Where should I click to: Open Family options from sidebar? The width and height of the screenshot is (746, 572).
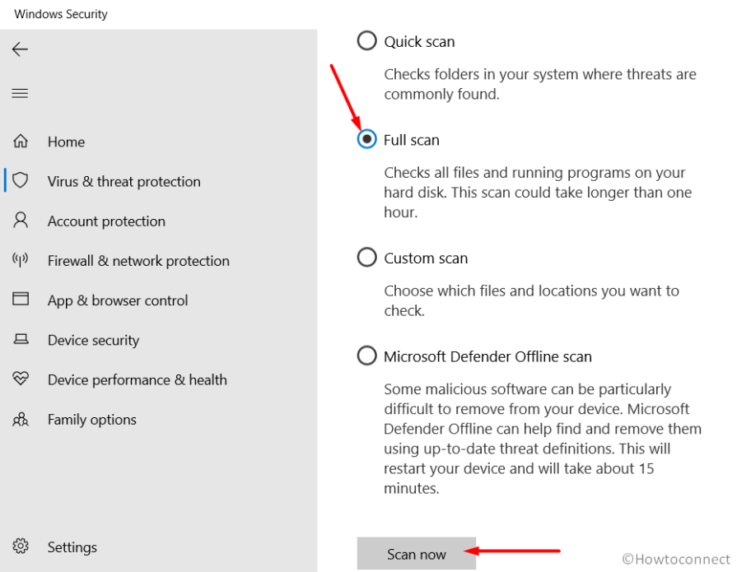(91, 419)
